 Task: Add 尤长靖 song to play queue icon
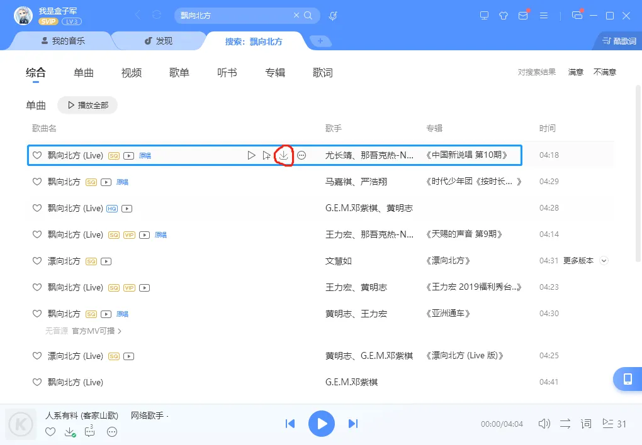(266, 155)
